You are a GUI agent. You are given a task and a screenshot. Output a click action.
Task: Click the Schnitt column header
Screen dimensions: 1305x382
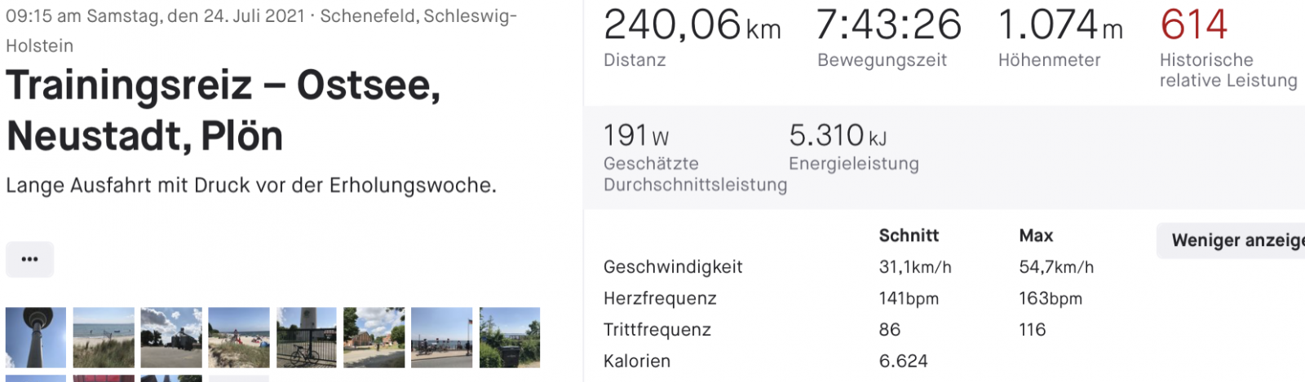click(x=909, y=235)
